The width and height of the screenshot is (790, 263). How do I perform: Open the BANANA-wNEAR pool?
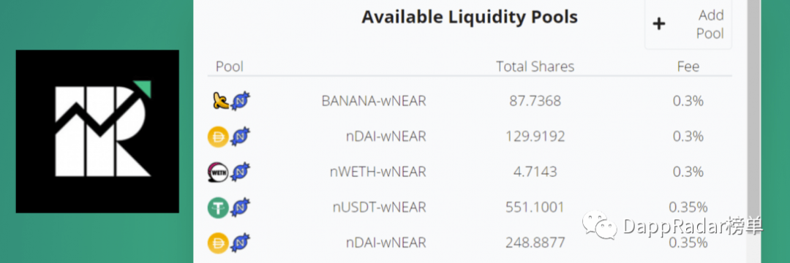point(470,101)
